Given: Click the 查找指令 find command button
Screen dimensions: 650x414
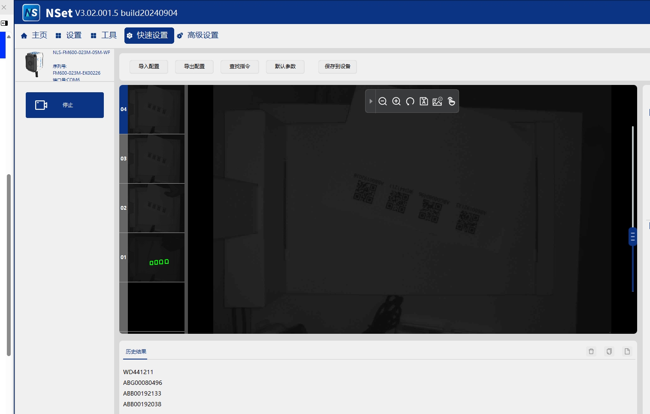Looking at the screenshot, I should pos(240,66).
